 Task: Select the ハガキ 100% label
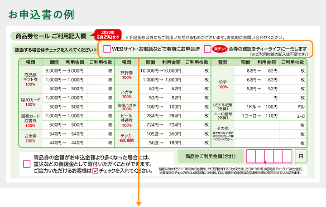[127, 94]
